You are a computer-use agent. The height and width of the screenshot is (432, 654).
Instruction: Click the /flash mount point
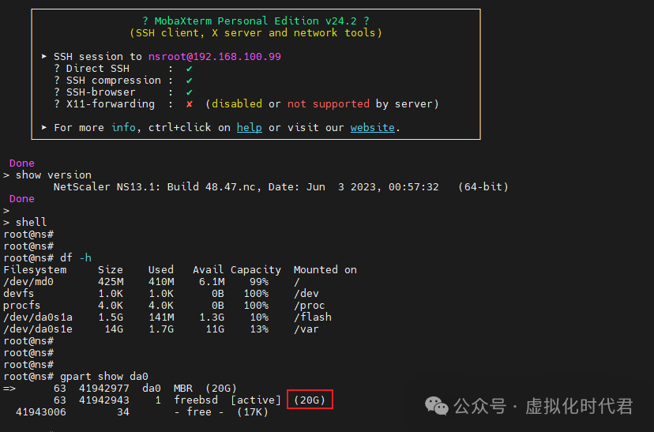(x=313, y=317)
